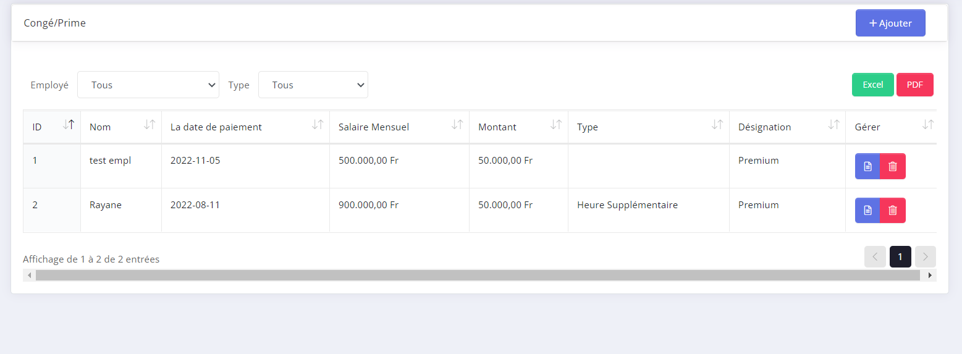
Task: Go to next page arrow
Action: pyautogui.click(x=925, y=257)
